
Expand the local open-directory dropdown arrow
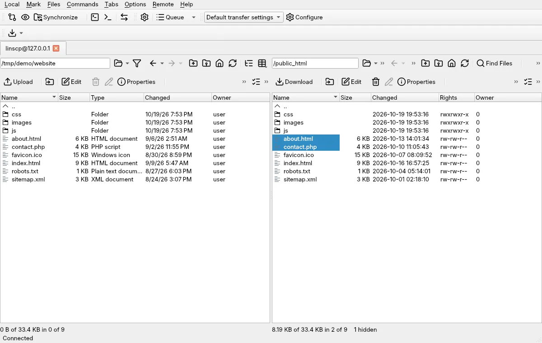click(127, 63)
